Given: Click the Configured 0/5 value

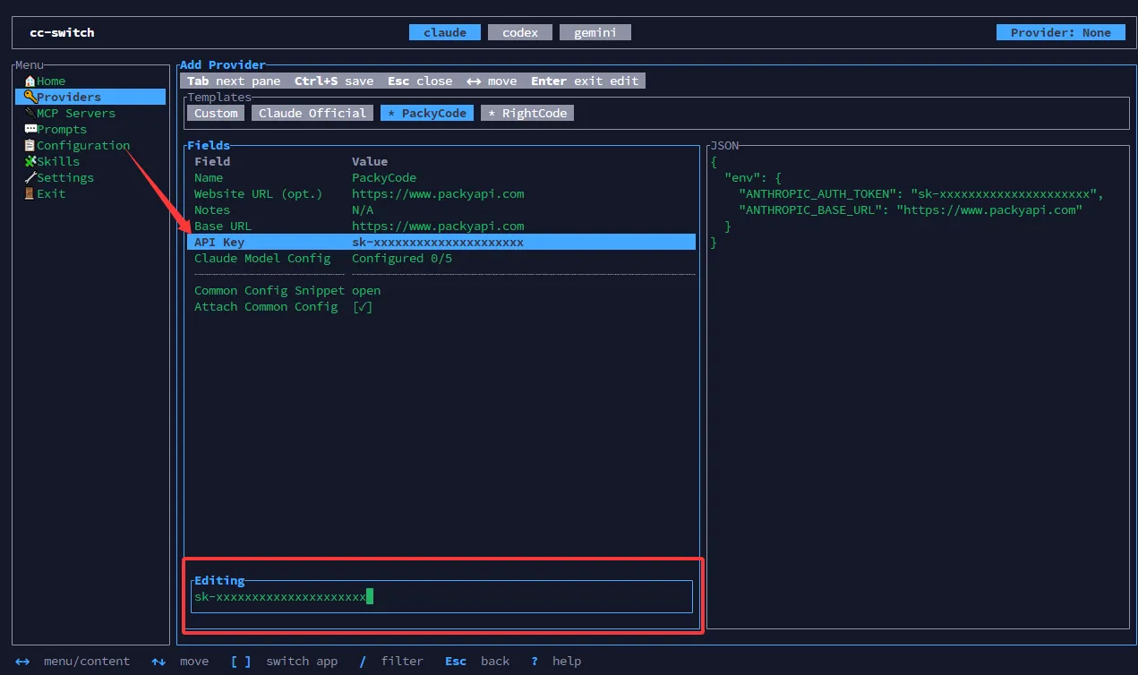Looking at the screenshot, I should point(402,258).
